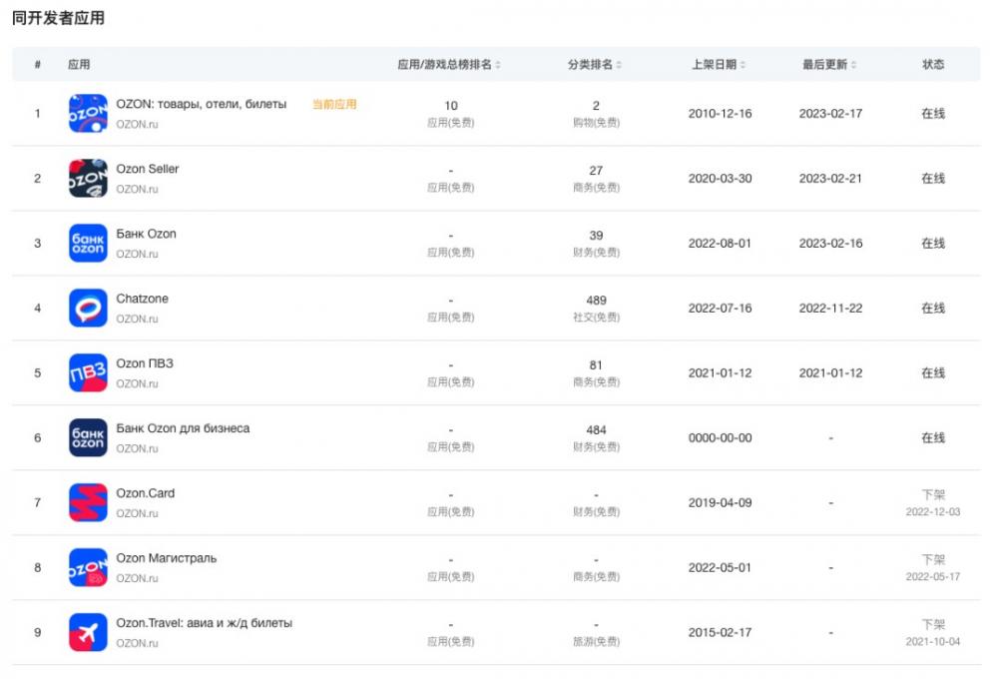
Task: Open Банк Ozon для бизнеса app title
Action: pos(183,429)
